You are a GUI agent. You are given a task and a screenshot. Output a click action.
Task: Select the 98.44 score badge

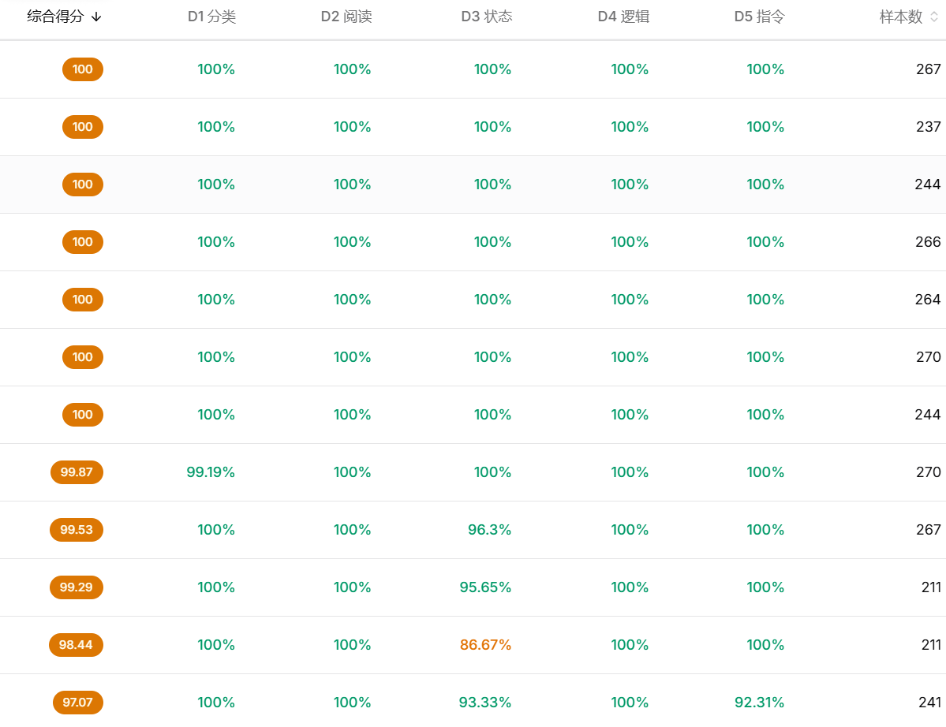click(x=76, y=645)
